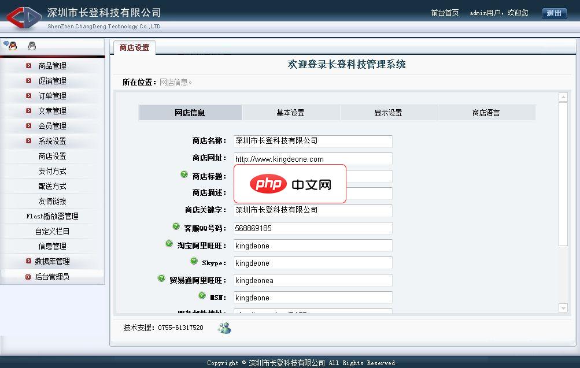This screenshot has height=368, width=580.
Task: Open the 显示设置 tab
Action: pyautogui.click(x=388, y=113)
